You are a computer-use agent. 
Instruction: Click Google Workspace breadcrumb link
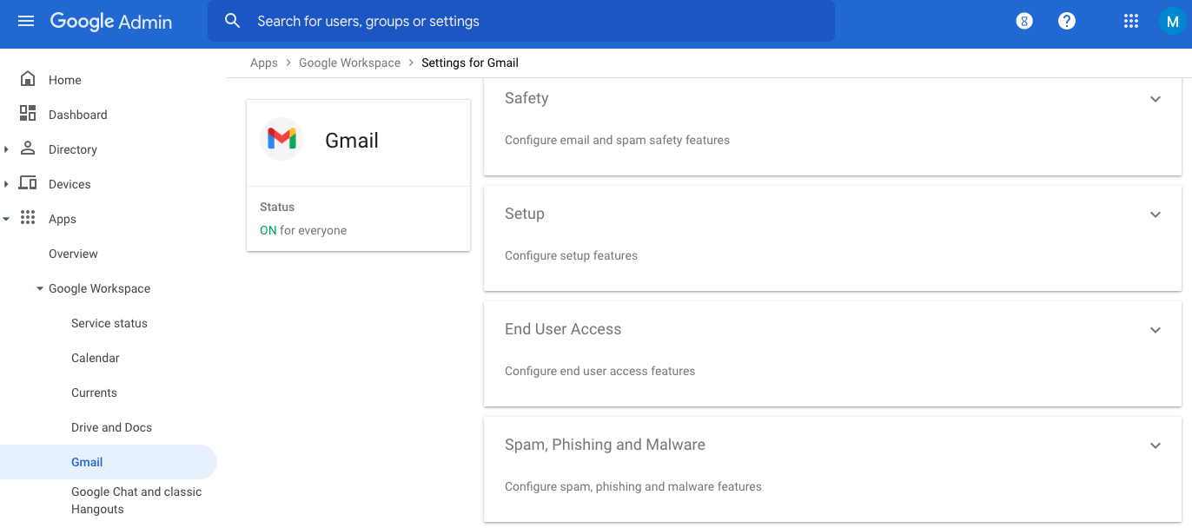(350, 63)
